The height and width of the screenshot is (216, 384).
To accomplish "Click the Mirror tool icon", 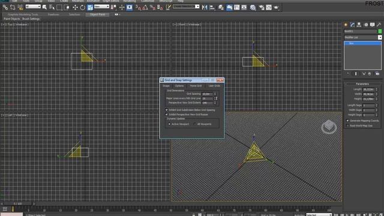I will [205, 7].
